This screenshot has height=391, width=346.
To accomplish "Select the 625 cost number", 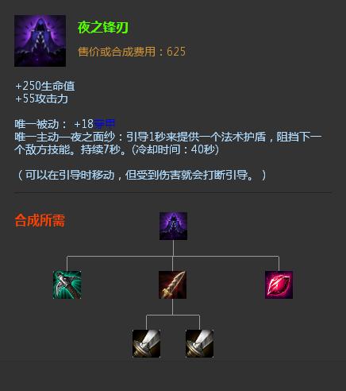I will [x=176, y=52].
